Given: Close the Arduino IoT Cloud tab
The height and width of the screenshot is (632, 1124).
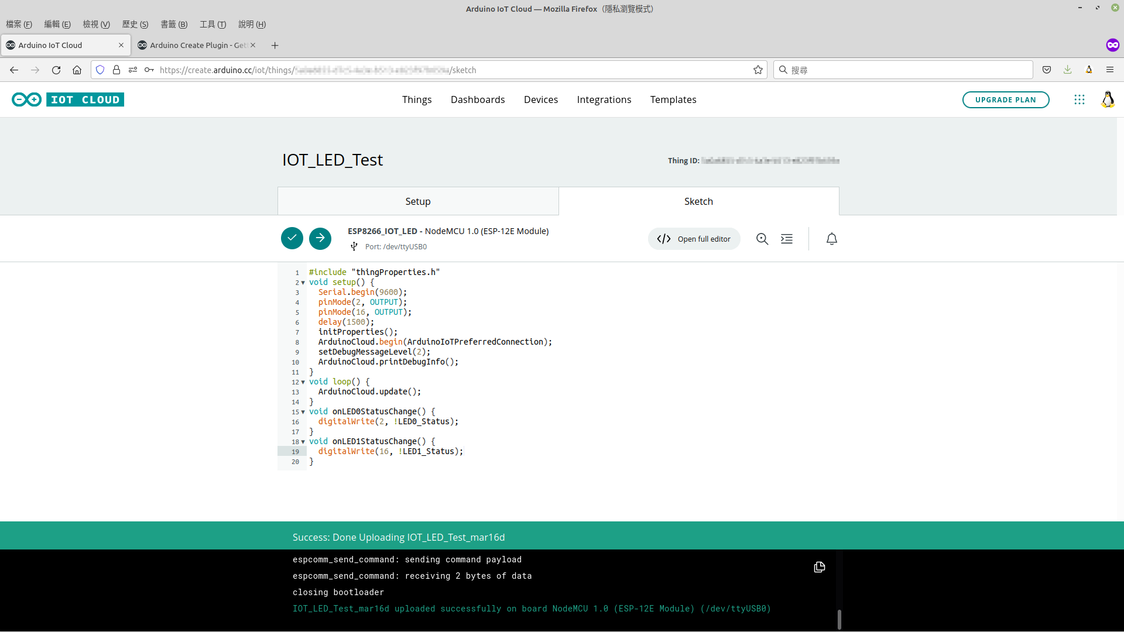Looking at the screenshot, I should (121, 45).
